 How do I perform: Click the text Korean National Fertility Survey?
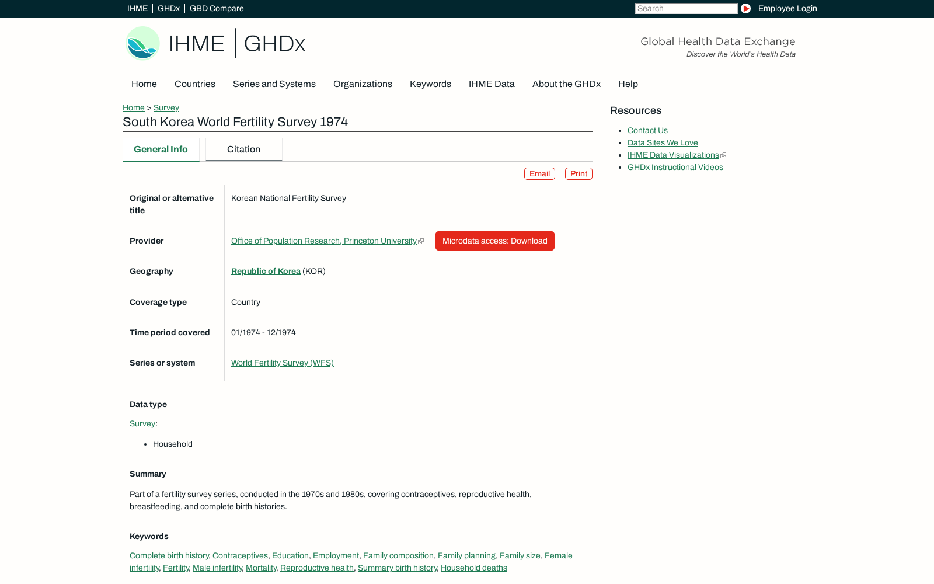coord(288,199)
